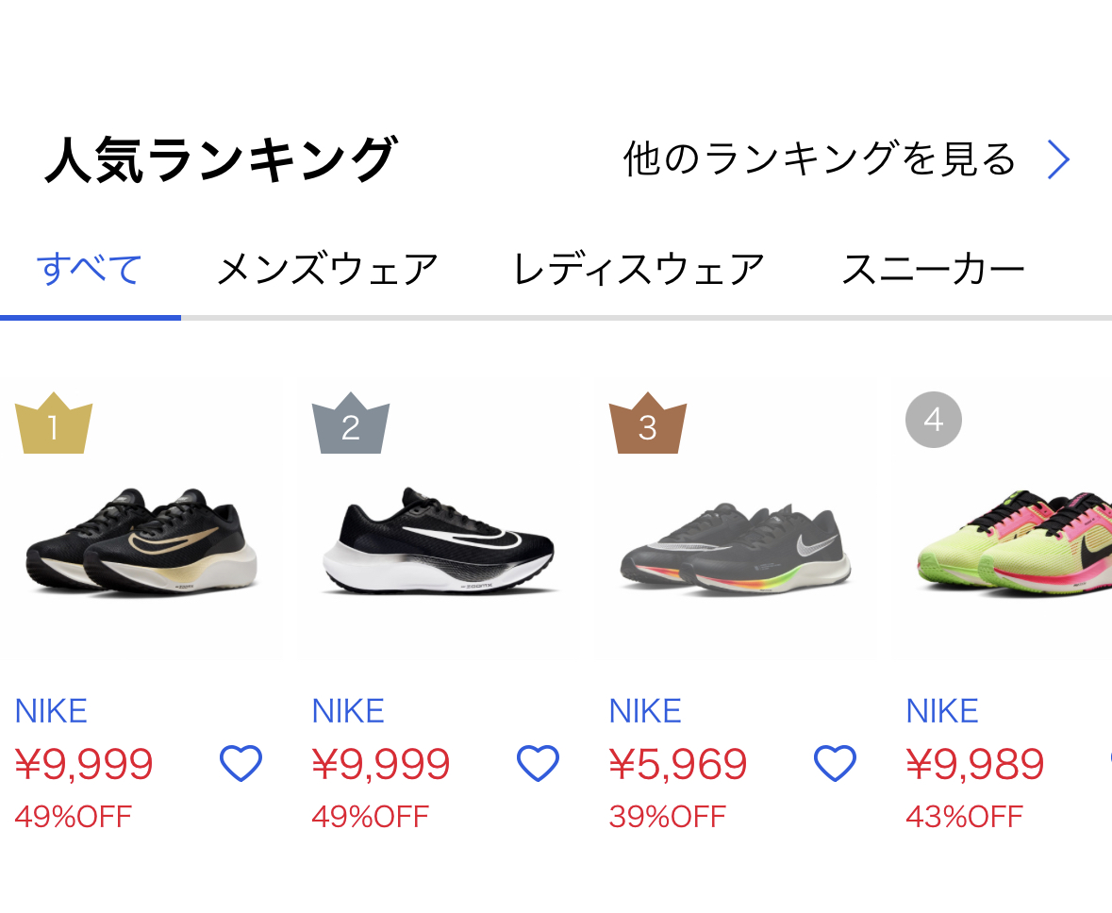This screenshot has width=1112, height=913.
Task: Click the ¥9,989 price of fourth item
Action: point(974,764)
